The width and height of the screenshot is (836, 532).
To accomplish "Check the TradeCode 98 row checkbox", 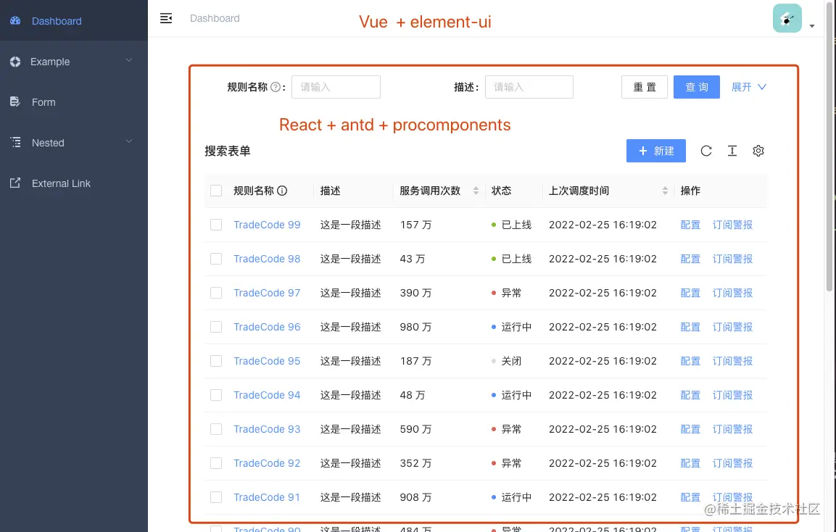I will (216, 259).
